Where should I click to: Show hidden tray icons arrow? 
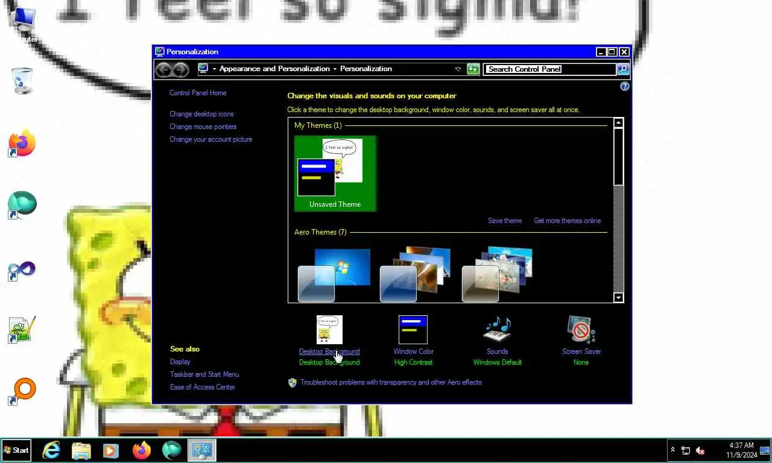pos(673,450)
